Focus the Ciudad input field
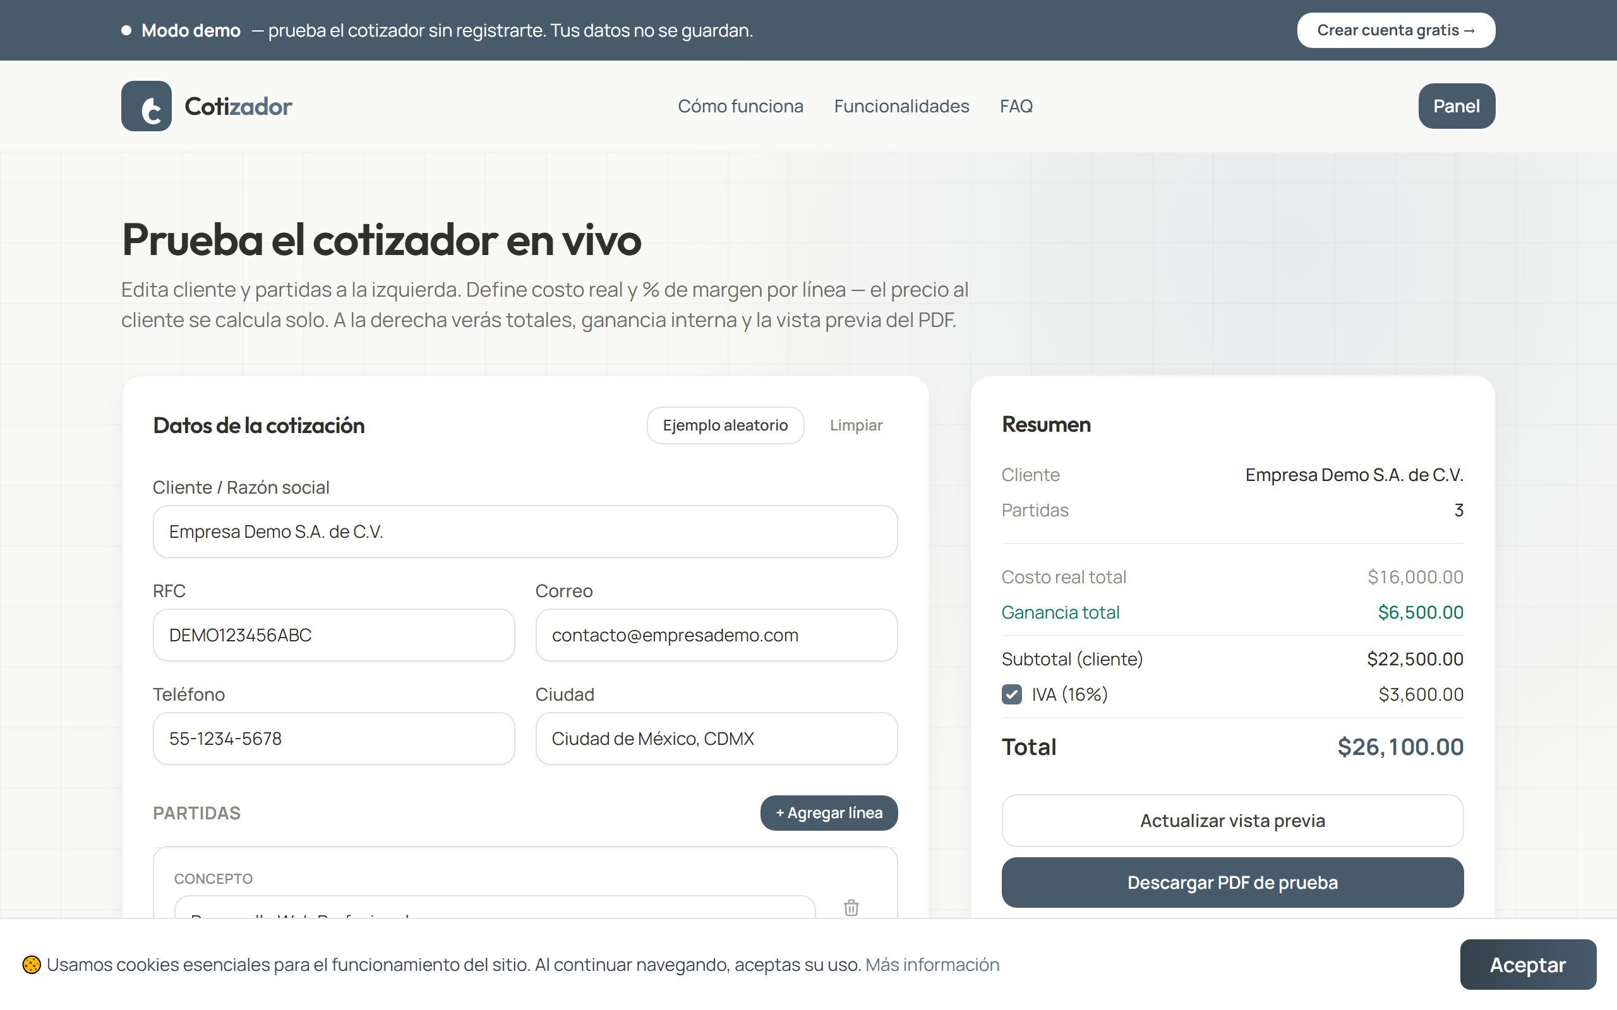The width and height of the screenshot is (1617, 1010). (716, 739)
